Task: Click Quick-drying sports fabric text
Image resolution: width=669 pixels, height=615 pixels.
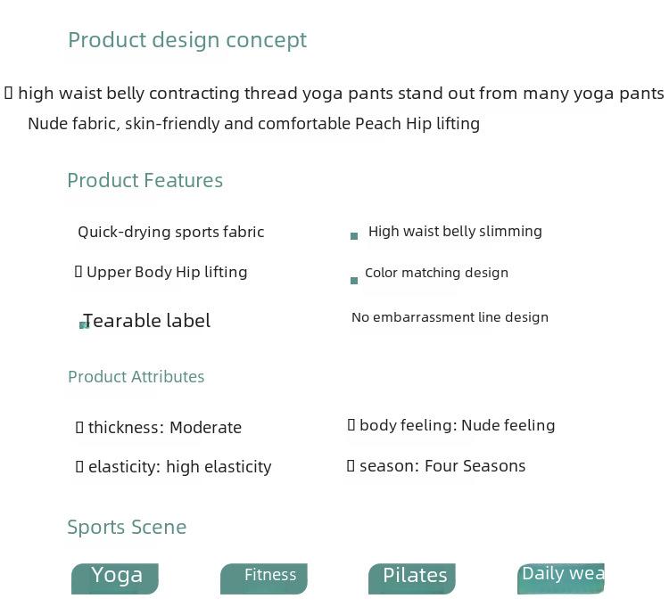Action: pos(171,233)
